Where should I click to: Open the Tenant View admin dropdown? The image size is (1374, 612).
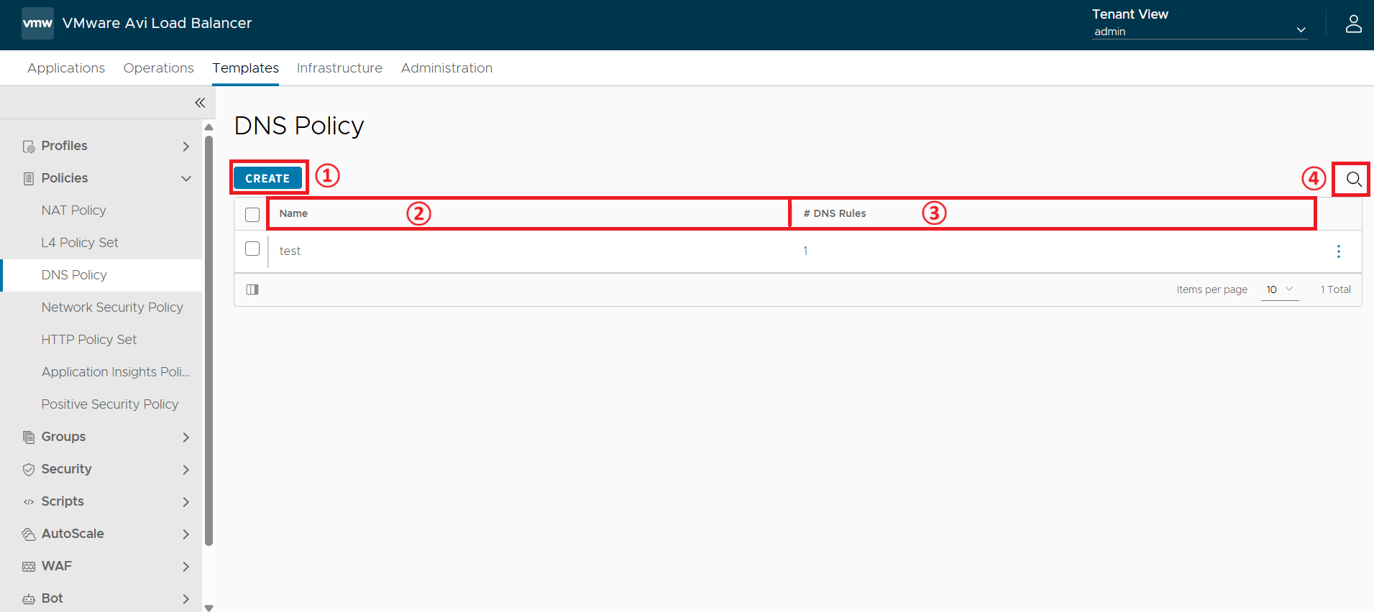pyautogui.click(x=1199, y=31)
